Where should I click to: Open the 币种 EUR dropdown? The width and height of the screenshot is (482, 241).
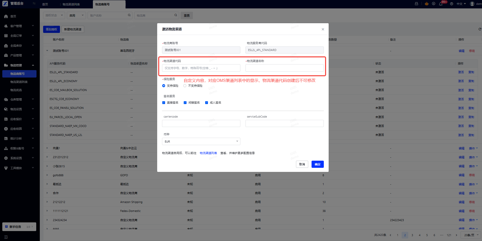(201, 141)
